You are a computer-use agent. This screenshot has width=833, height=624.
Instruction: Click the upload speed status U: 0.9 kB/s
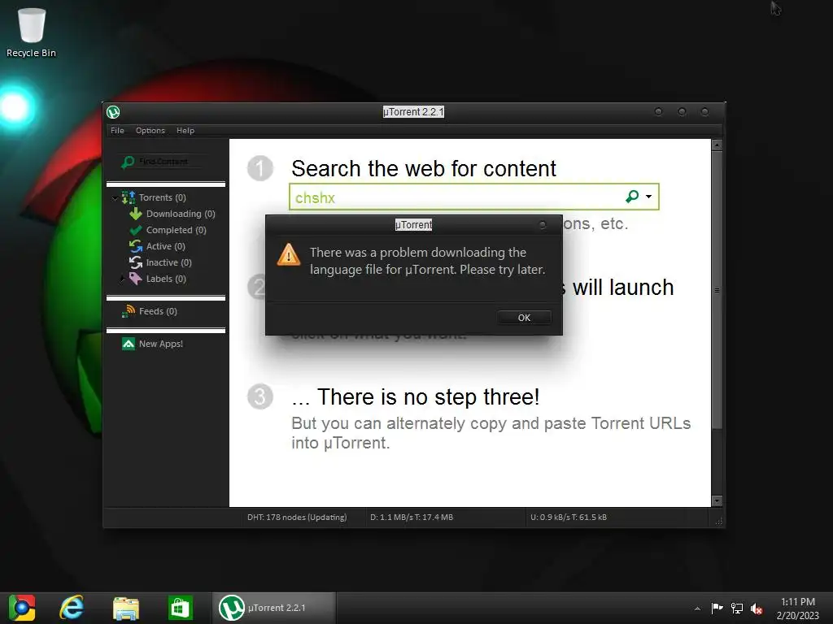(569, 518)
